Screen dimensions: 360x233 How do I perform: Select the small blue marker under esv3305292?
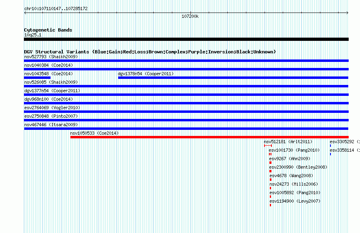[x=330, y=146]
